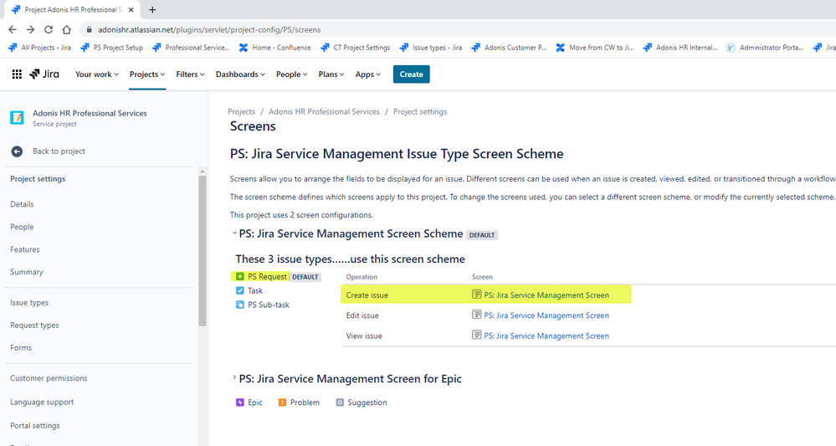This screenshot has height=446, width=836.
Task: Click the Suggestion issue type icon
Action: [340, 402]
